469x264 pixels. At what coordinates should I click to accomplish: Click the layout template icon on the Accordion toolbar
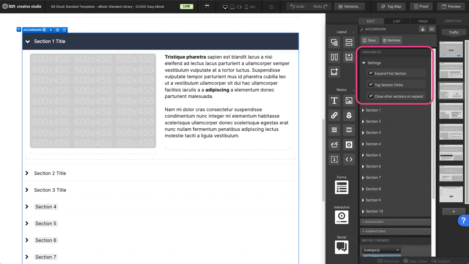[x=58, y=30]
